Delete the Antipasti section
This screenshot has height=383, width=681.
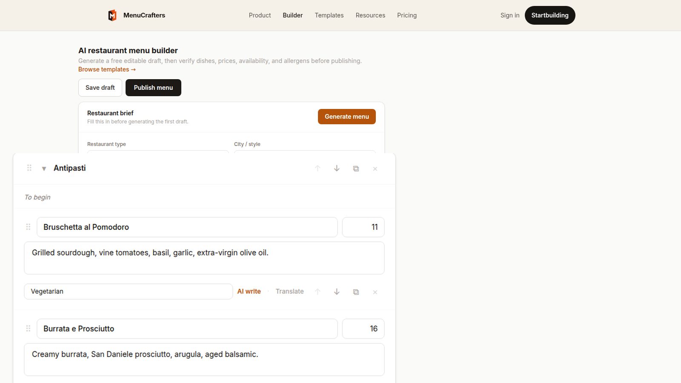pos(375,169)
